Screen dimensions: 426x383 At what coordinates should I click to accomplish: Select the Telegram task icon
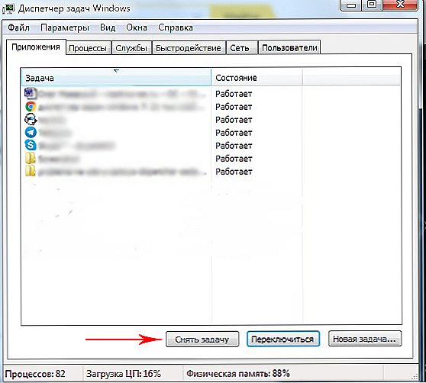(x=31, y=132)
